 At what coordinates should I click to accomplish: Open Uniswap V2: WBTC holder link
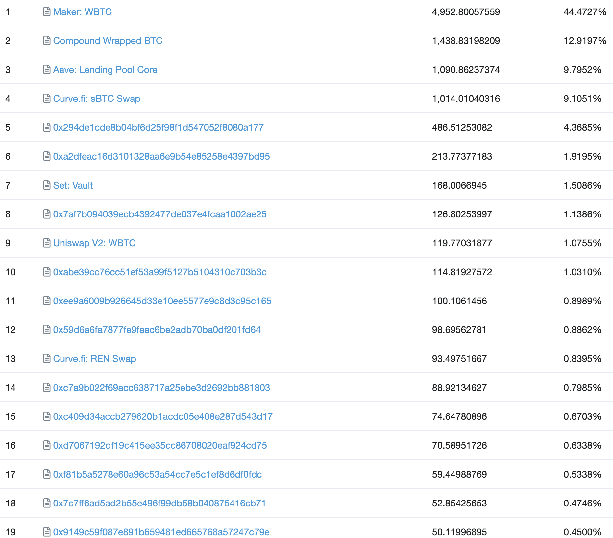(x=94, y=243)
